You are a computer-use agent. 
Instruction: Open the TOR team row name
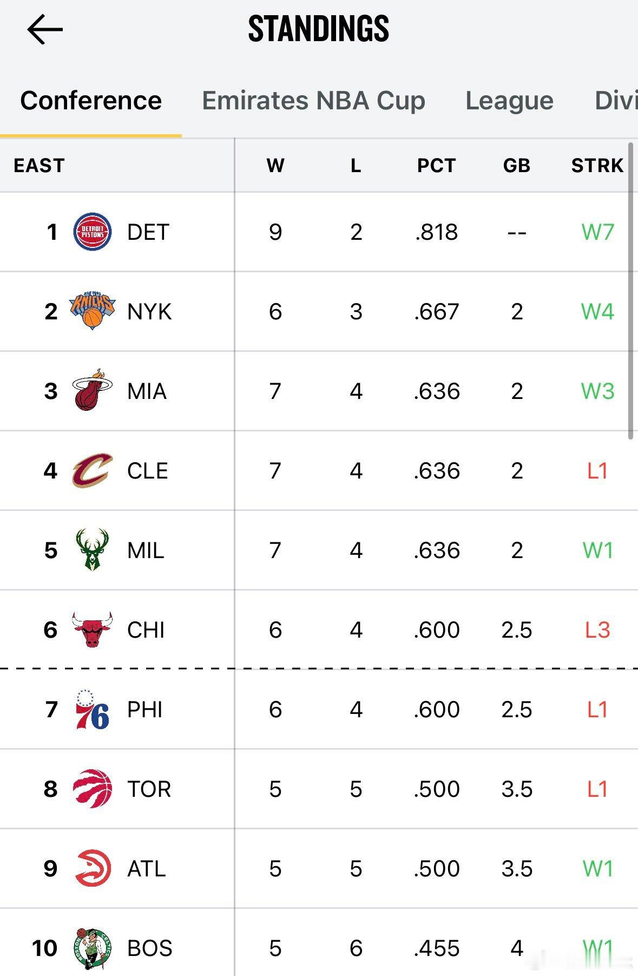[149, 789]
